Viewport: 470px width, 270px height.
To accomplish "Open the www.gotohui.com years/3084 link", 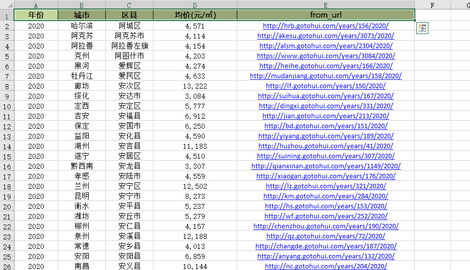I will click(326, 56).
